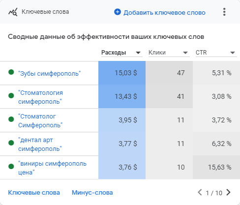Open keyword "Зубы симферополь"
The width and height of the screenshot is (240, 205).
(x=50, y=74)
